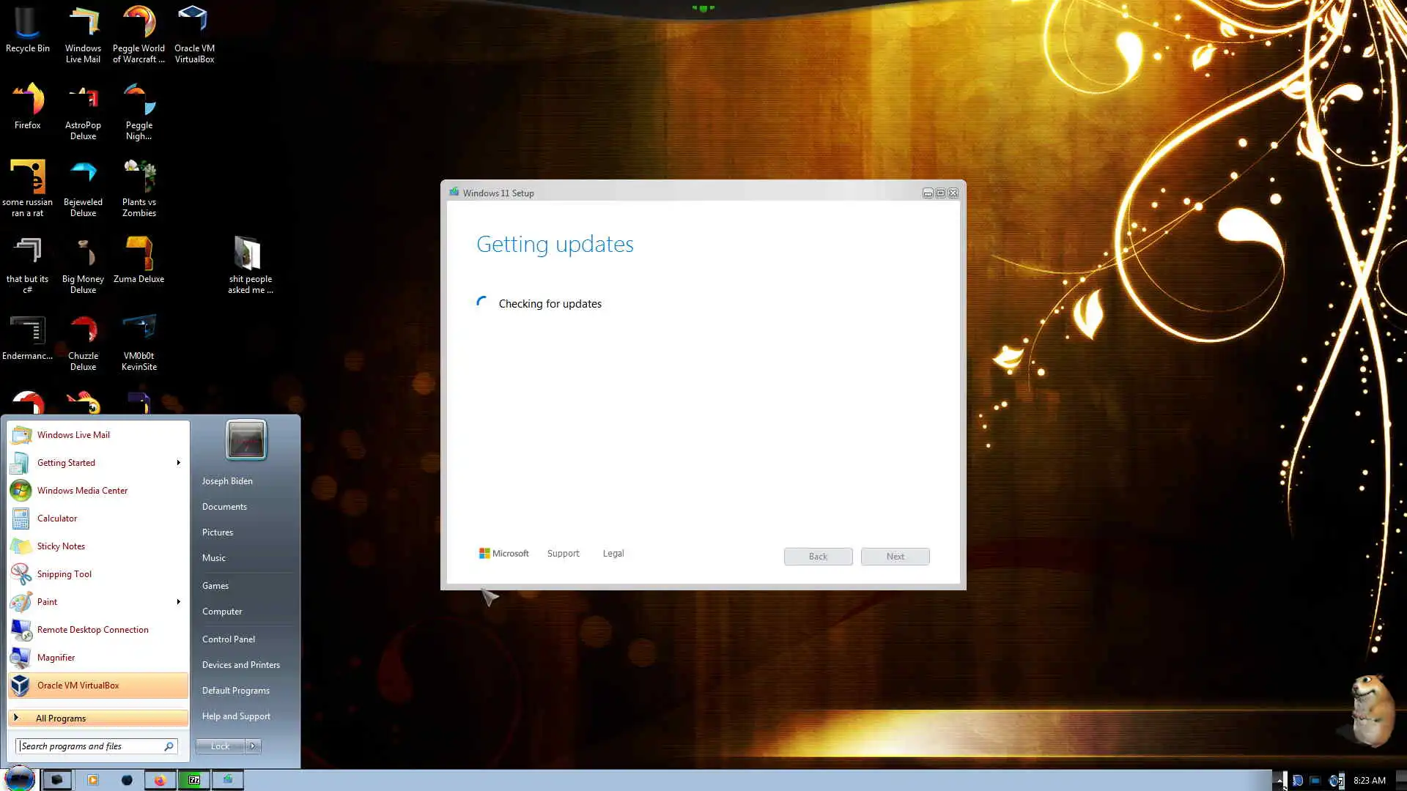Click the user account picture
This screenshot has height=791, width=1407.
pos(245,439)
